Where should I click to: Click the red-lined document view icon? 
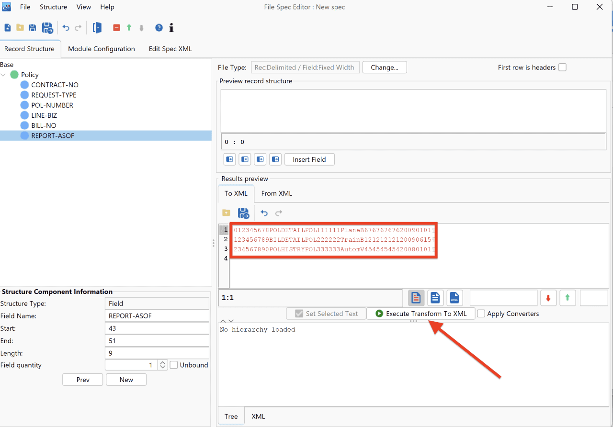tap(416, 298)
